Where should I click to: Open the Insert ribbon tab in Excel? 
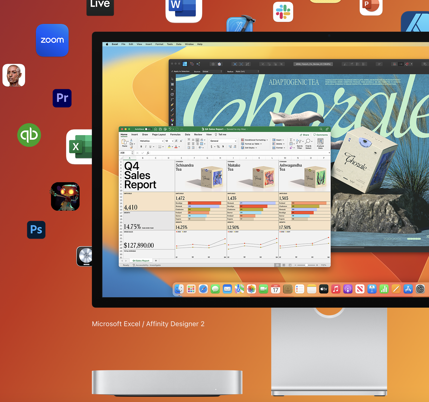pos(135,135)
